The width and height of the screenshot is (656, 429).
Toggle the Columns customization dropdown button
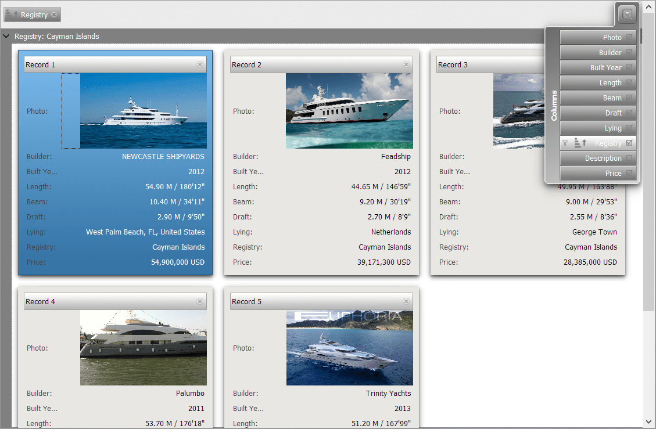pos(627,14)
